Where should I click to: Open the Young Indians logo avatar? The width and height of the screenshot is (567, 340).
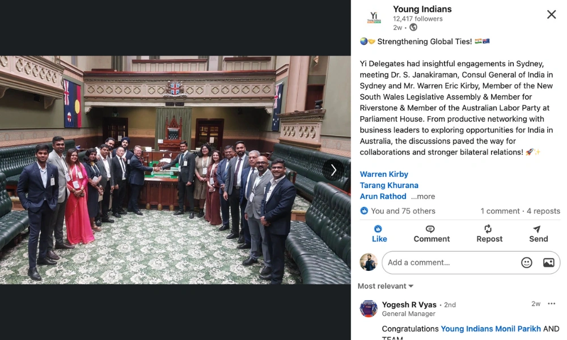click(374, 18)
